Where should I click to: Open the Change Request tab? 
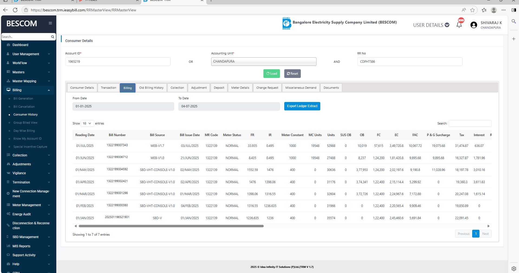[x=267, y=88]
